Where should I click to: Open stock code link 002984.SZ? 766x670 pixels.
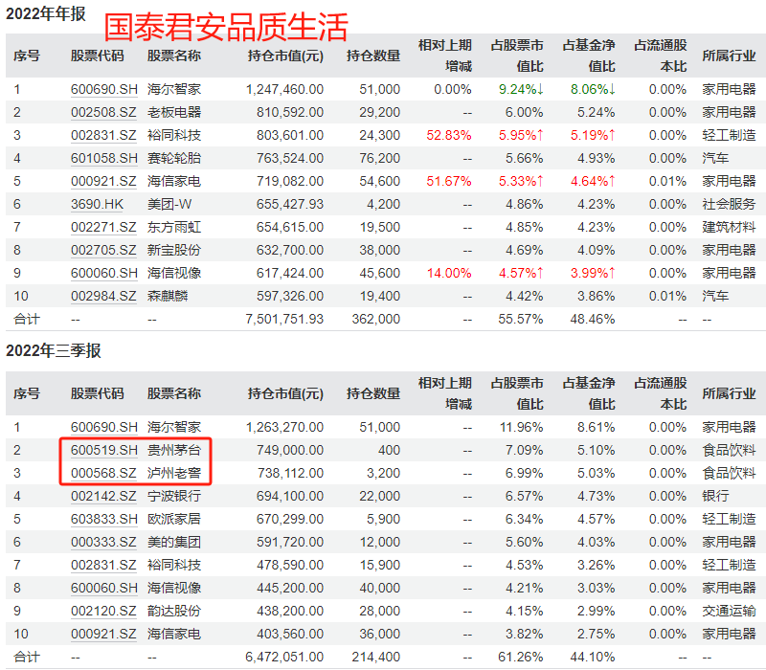[x=103, y=296]
